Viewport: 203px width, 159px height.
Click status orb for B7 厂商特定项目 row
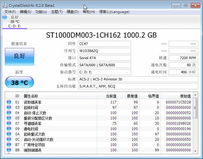tap(9, 145)
